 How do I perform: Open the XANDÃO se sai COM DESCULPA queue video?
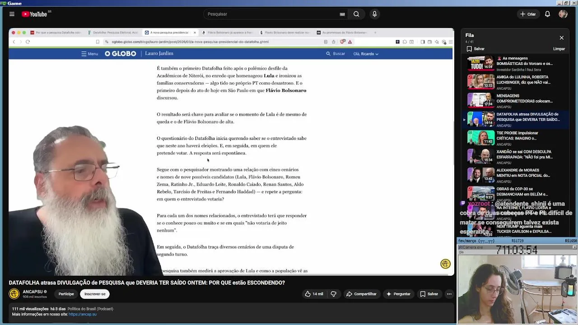pos(516,157)
